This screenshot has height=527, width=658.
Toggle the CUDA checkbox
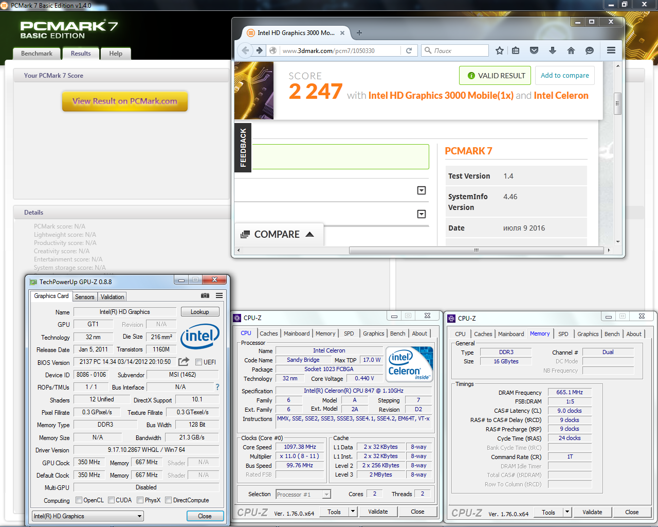pos(111,500)
